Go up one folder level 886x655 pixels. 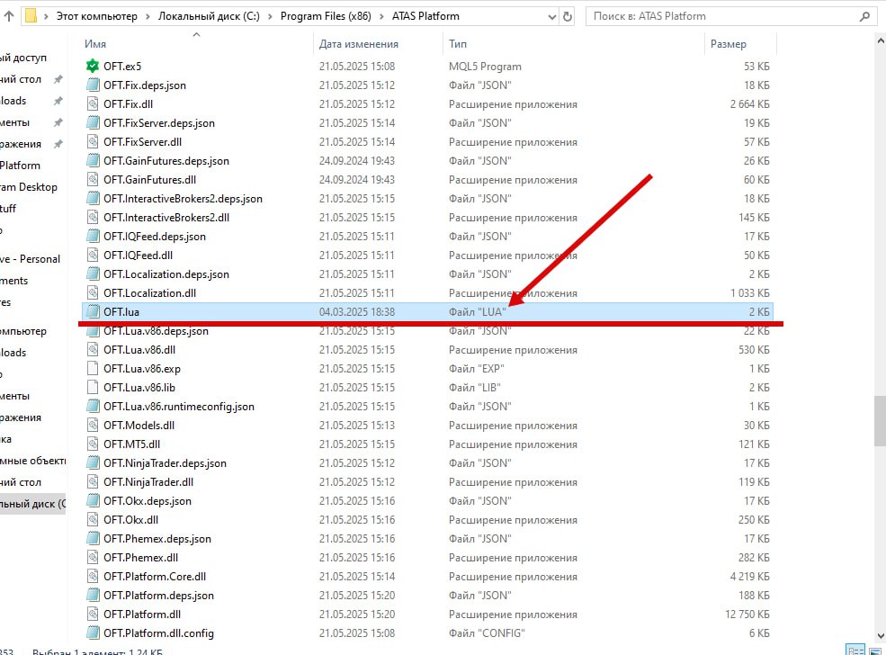(x=8, y=16)
